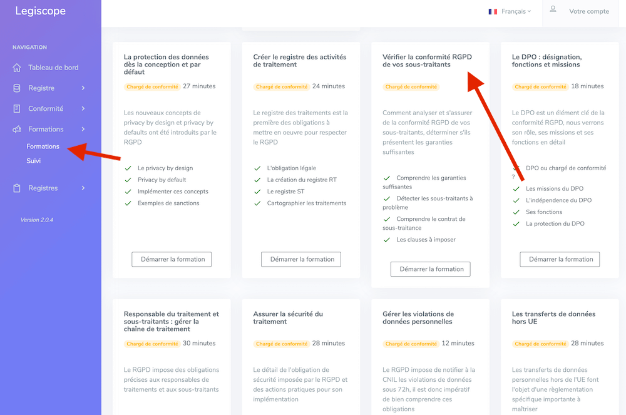
Task: Click the Registres clipboard icon
Action: point(17,188)
